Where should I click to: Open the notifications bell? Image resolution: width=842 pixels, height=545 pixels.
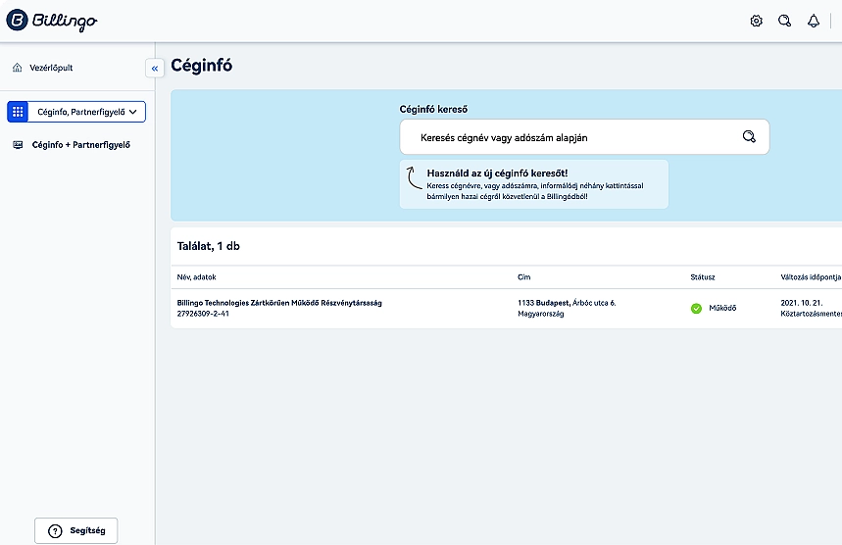click(813, 21)
